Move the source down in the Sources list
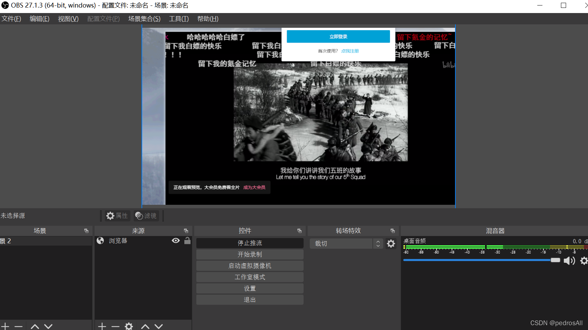This screenshot has height=330, width=588. pyautogui.click(x=159, y=326)
